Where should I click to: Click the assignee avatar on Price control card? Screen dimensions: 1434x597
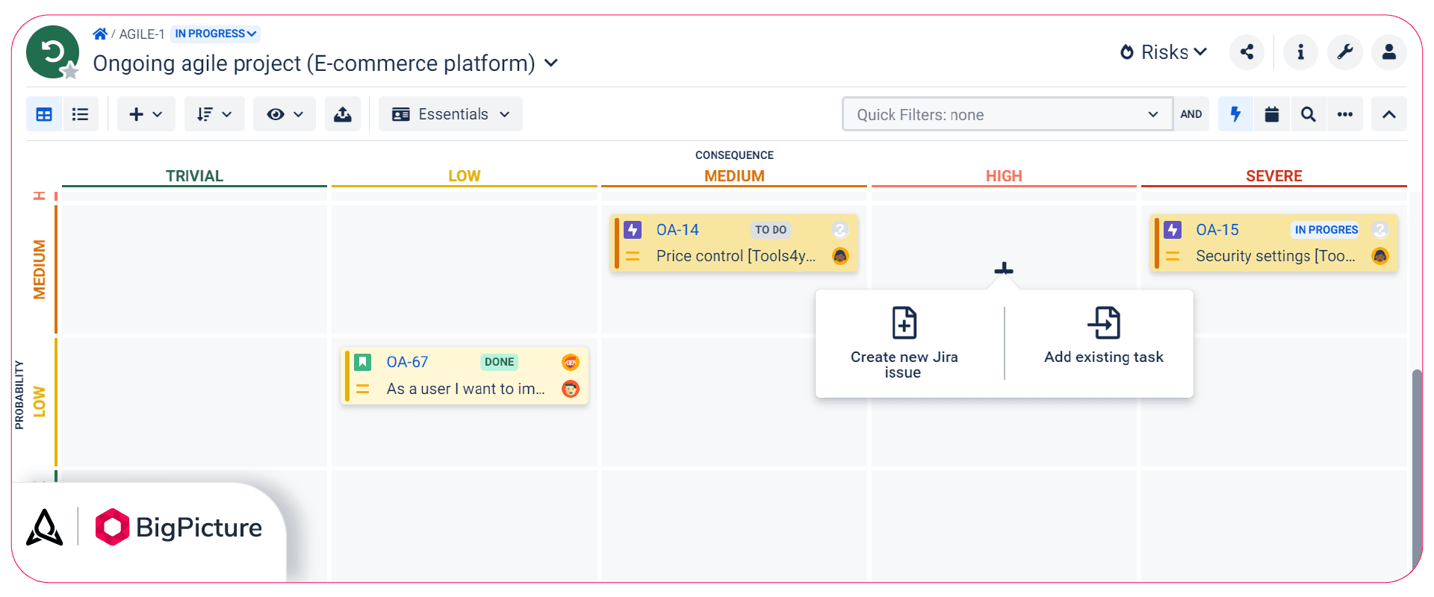(x=840, y=256)
